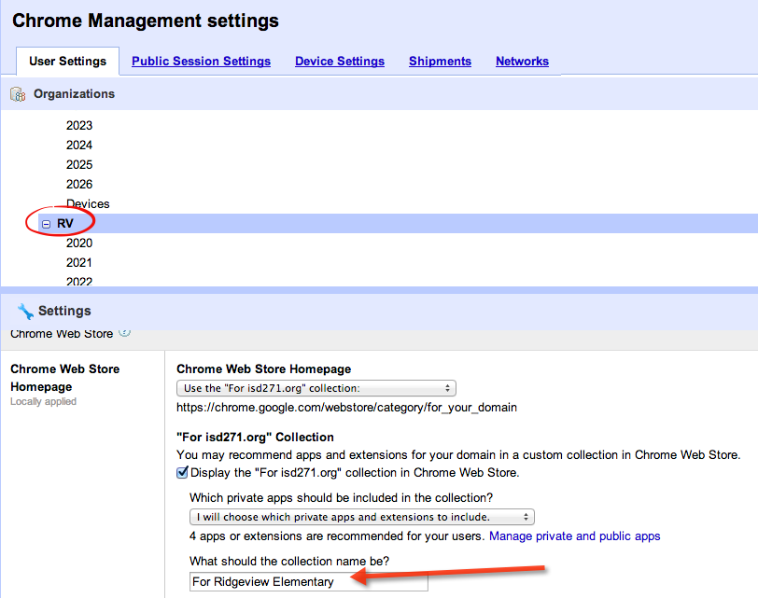Select the User Settings tab
This screenshot has height=598, width=758.
click(x=67, y=62)
